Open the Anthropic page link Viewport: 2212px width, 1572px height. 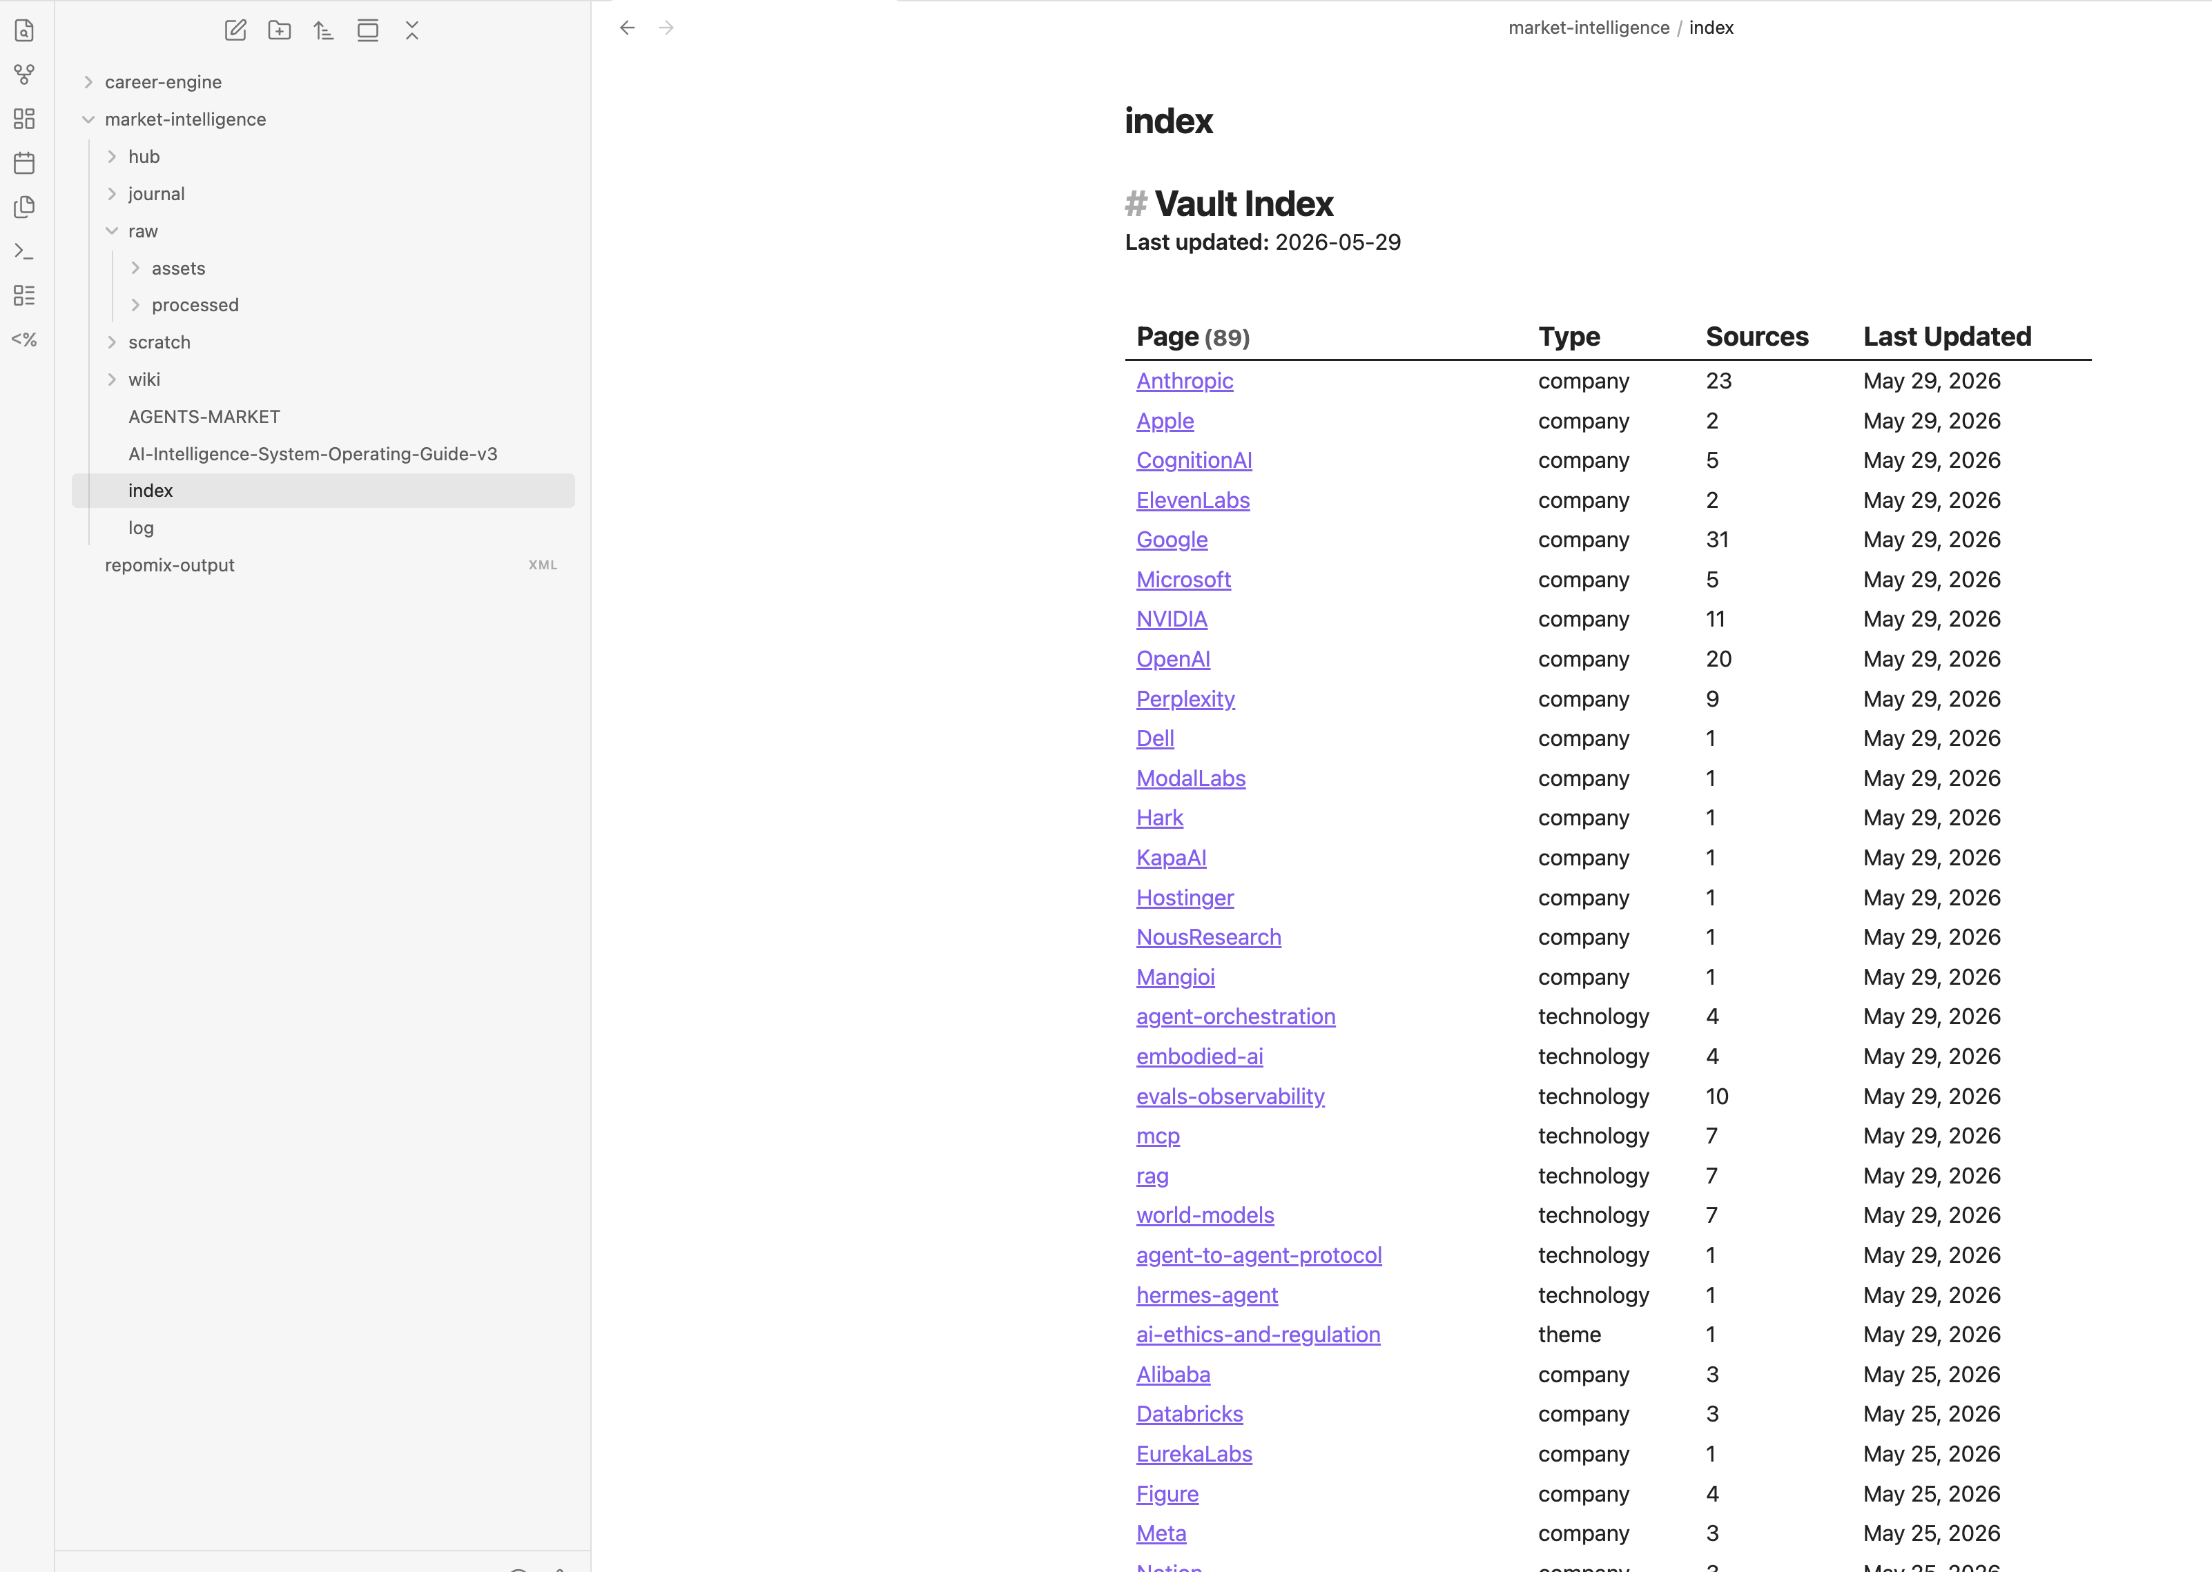1185,382
